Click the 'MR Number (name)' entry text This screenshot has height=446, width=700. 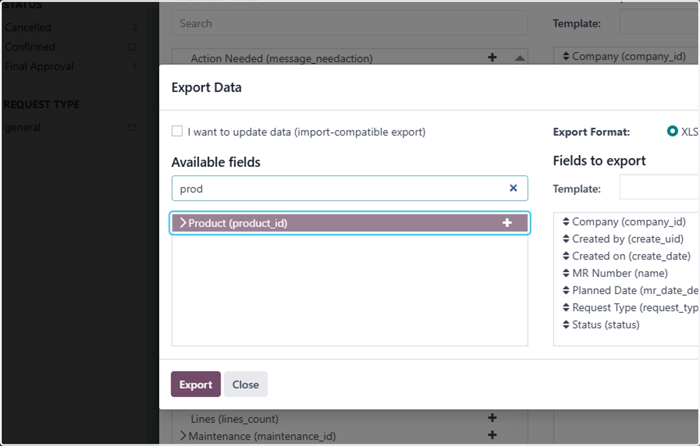(620, 273)
